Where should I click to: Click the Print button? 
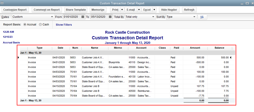115,10
